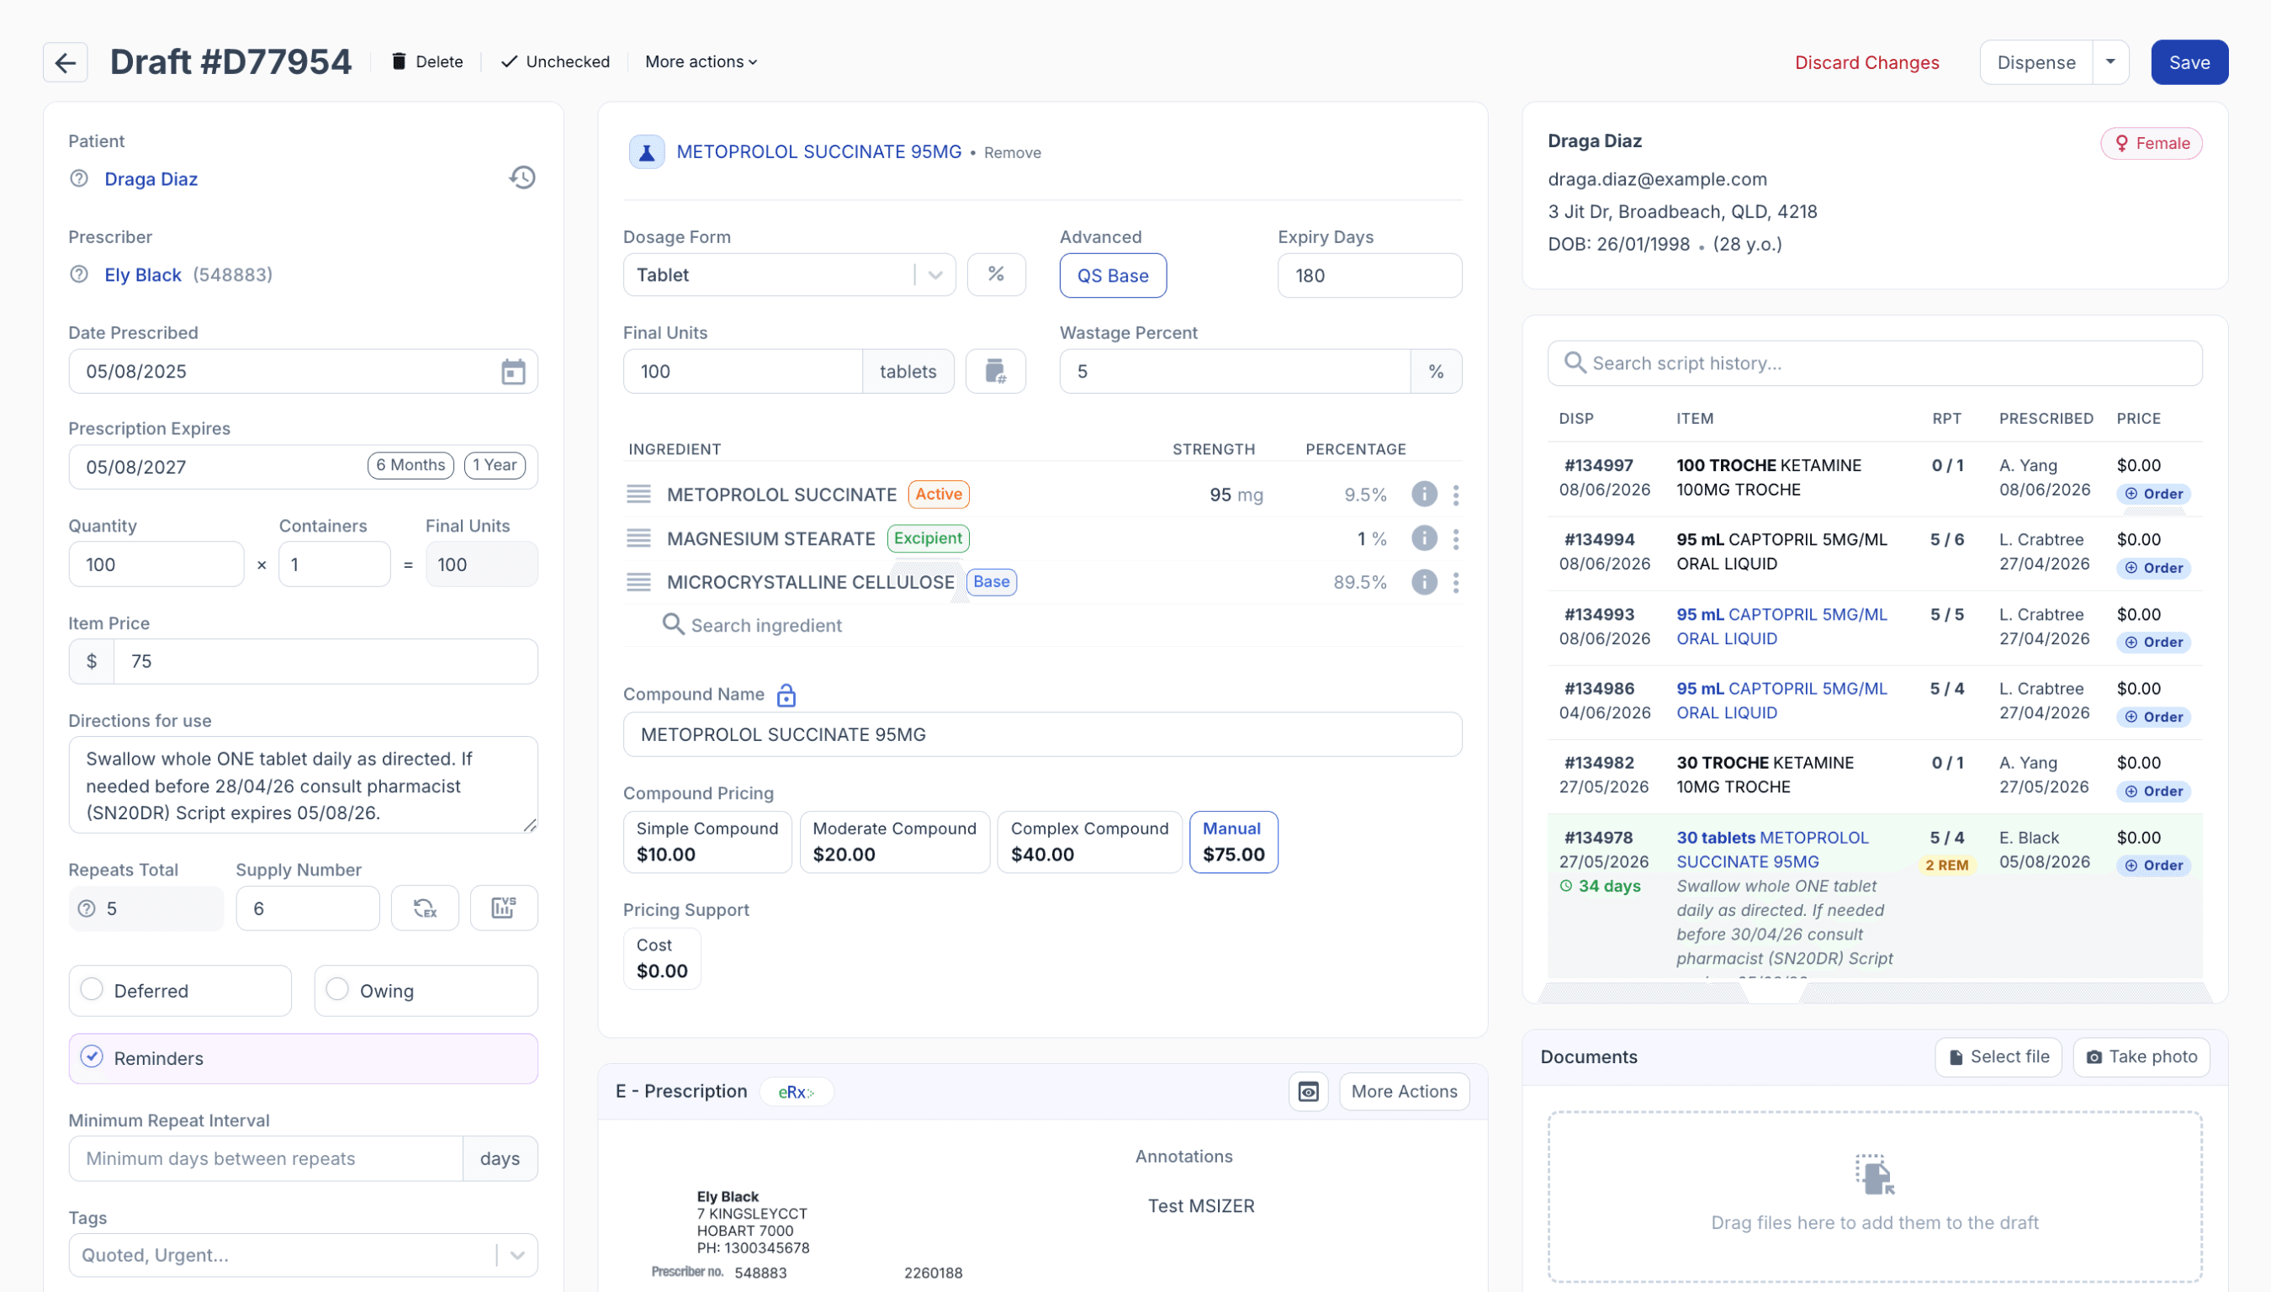2271x1292 pixels.
Task: Open patient Draga Diaz link
Action: pos(151,178)
